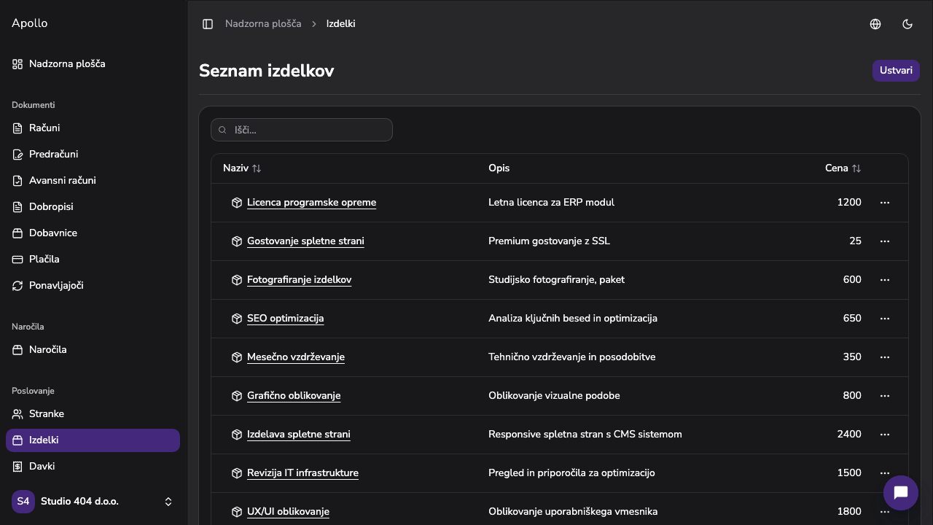933x525 pixels.
Task: Open row actions for Licenca programske opreme
Action: click(885, 203)
